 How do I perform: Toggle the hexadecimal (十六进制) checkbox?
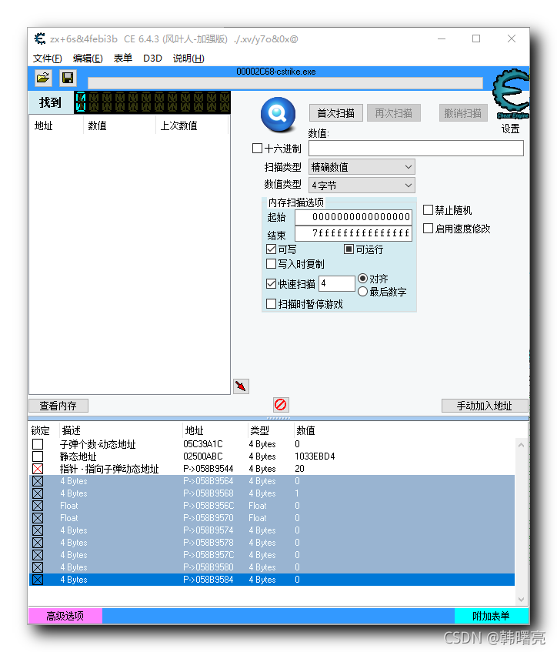(x=257, y=148)
